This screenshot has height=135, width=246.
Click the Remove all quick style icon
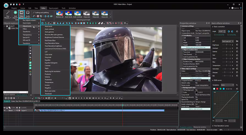click(x=60, y=13)
